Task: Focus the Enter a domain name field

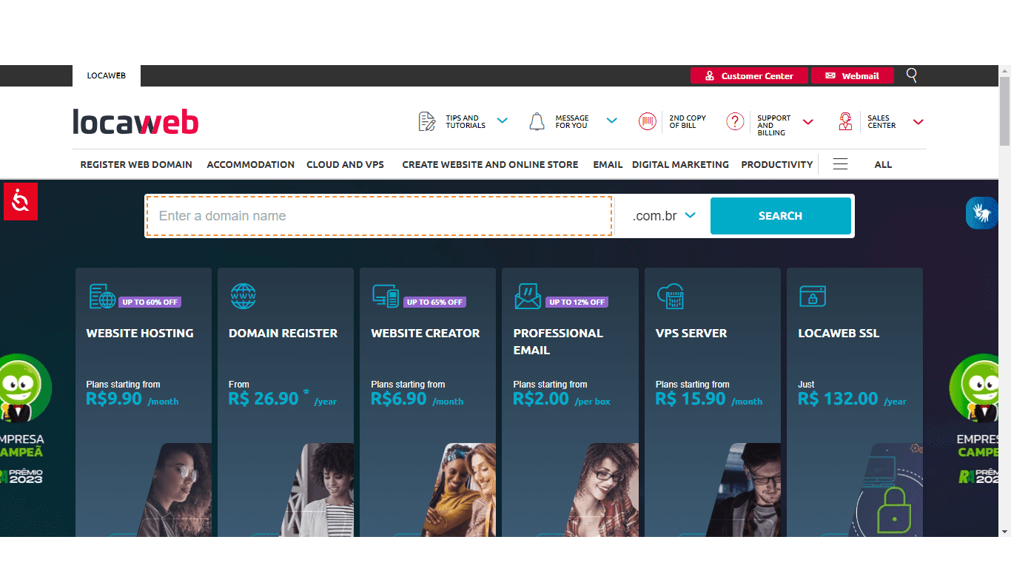Action: click(x=379, y=216)
